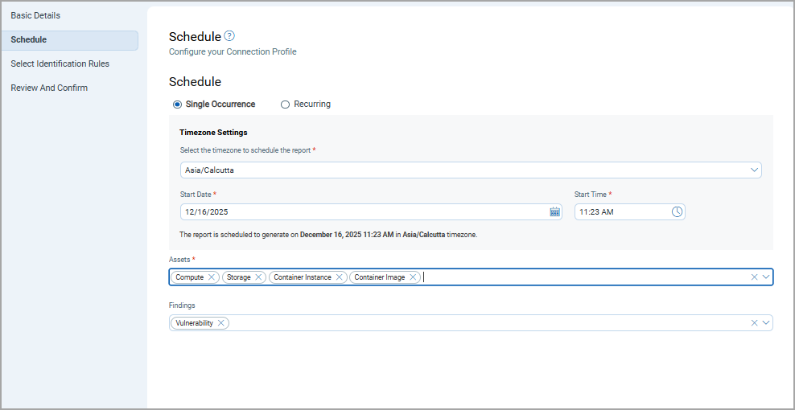The height and width of the screenshot is (410, 795).
Task: Remove the Compute asset tag
Action: pyautogui.click(x=212, y=277)
